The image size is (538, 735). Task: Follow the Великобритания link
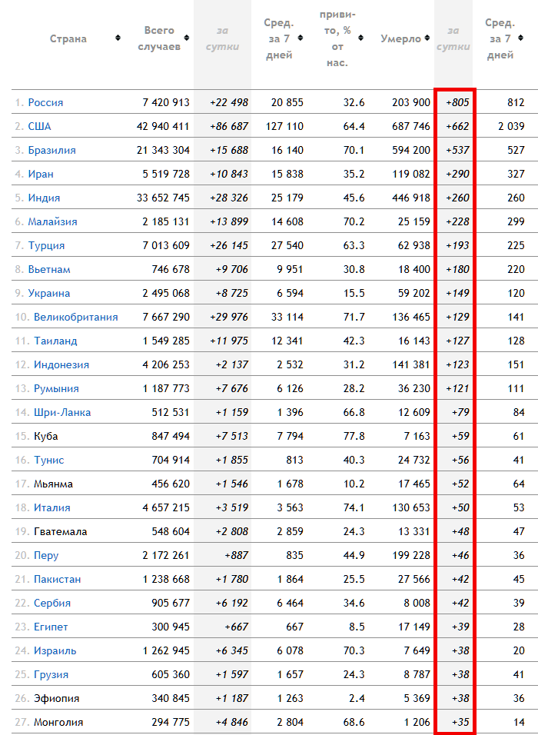[75, 317]
